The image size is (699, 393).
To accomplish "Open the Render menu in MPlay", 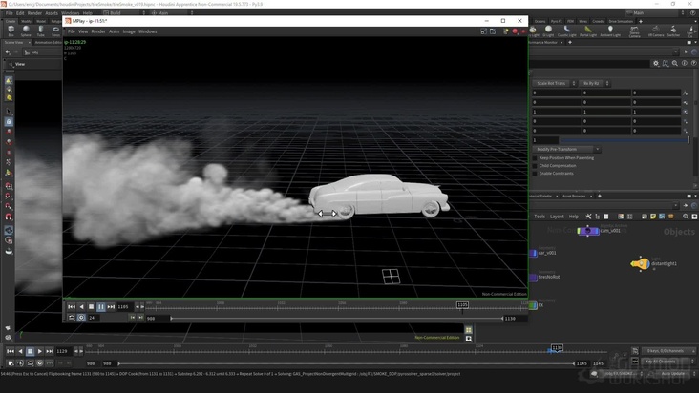I will (x=98, y=31).
